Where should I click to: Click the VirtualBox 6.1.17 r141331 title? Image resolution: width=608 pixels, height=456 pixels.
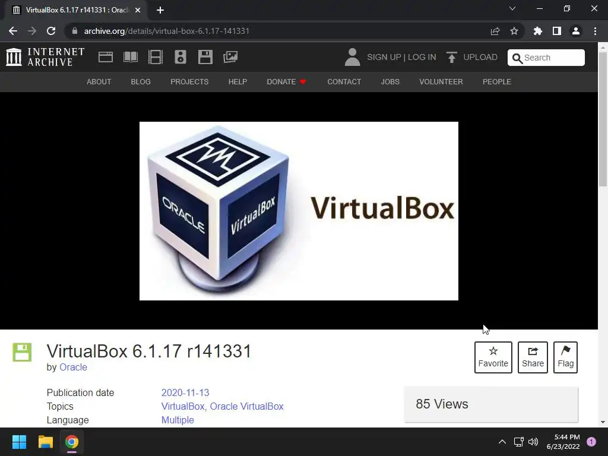click(149, 351)
